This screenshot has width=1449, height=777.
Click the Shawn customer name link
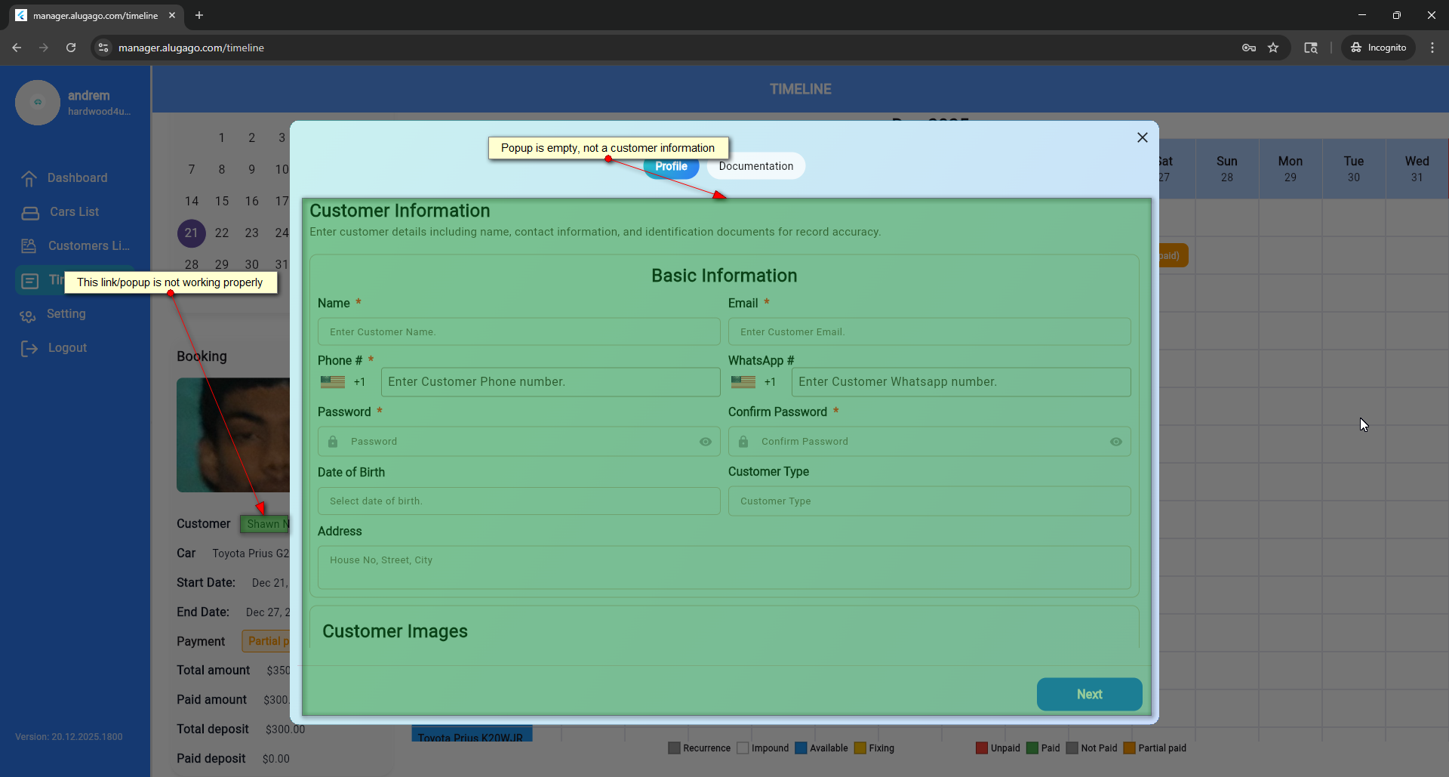point(266,524)
